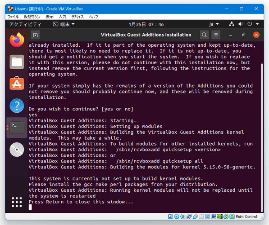Image resolution: width=269 pixels, height=225 pixels.
Task: Minimize the Oracle VM VirtualBox window
Action: (x=227, y=9)
